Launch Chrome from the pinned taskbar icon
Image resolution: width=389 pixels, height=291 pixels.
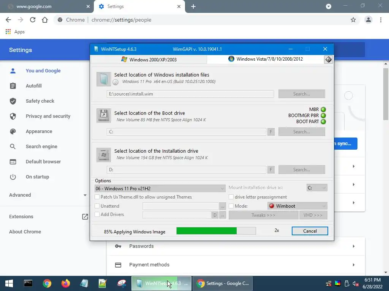coord(47,283)
